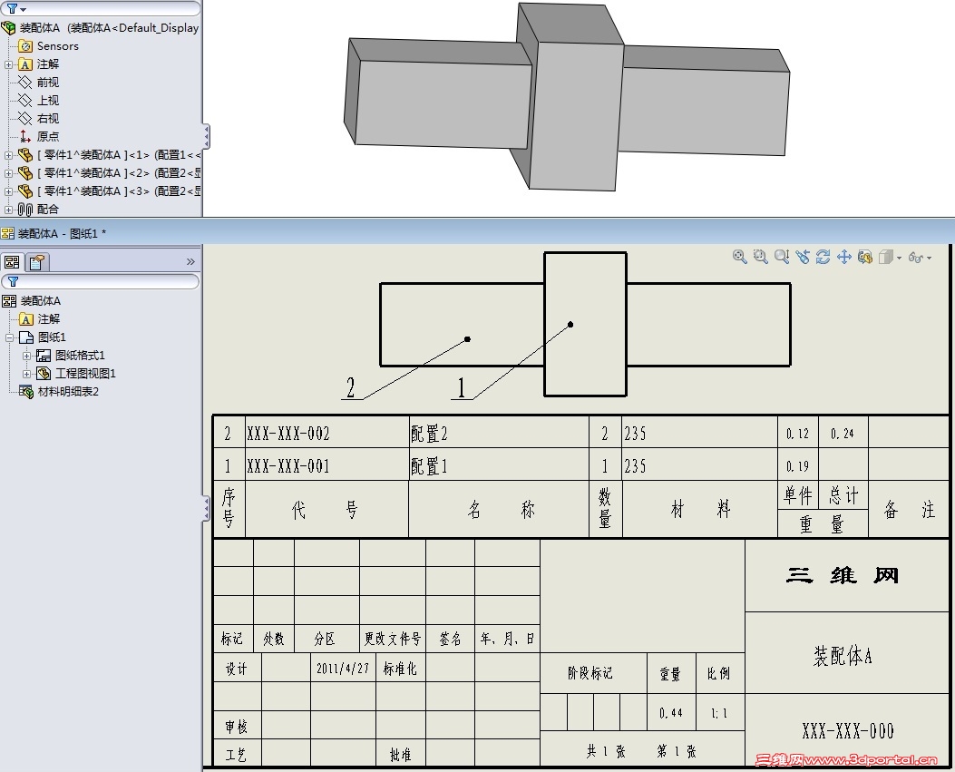Click the 工程图视图1 drawing view icon
The height and width of the screenshot is (772, 955).
pyautogui.click(x=44, y=373)
